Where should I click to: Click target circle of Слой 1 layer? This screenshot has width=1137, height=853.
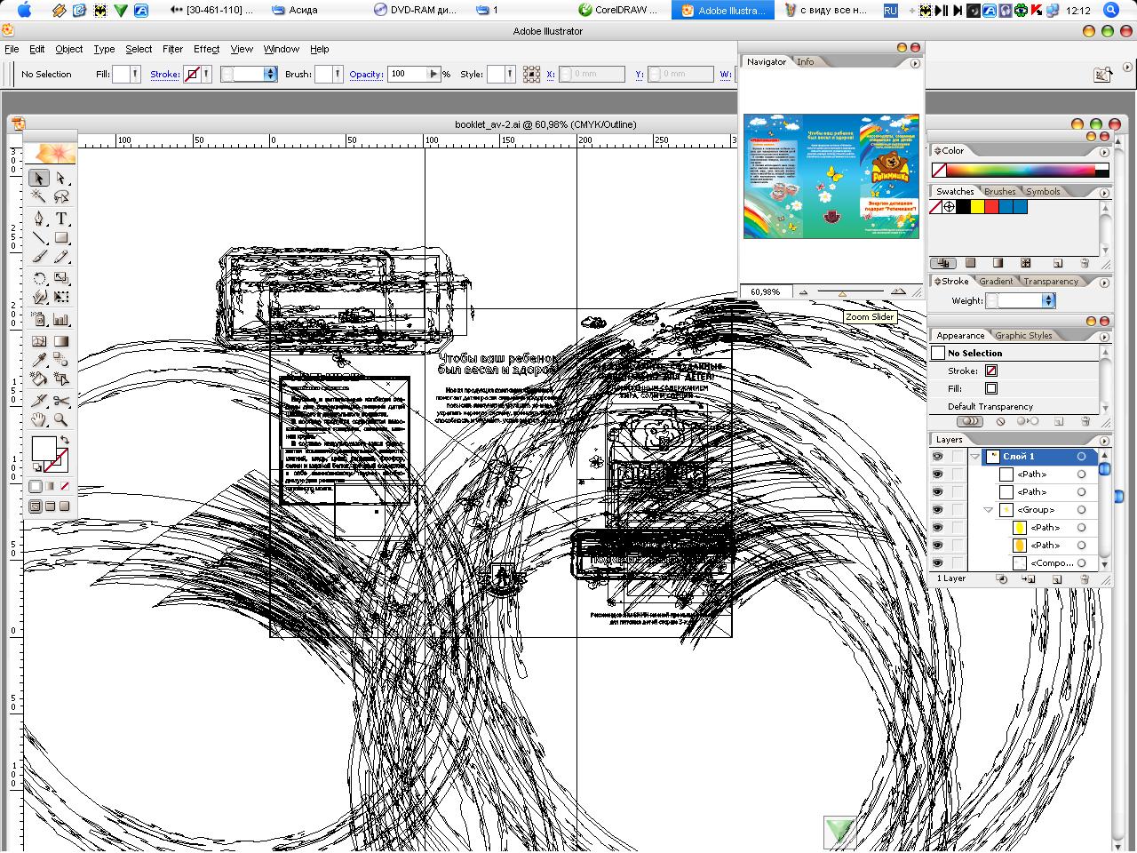[x=1081, y=457]
